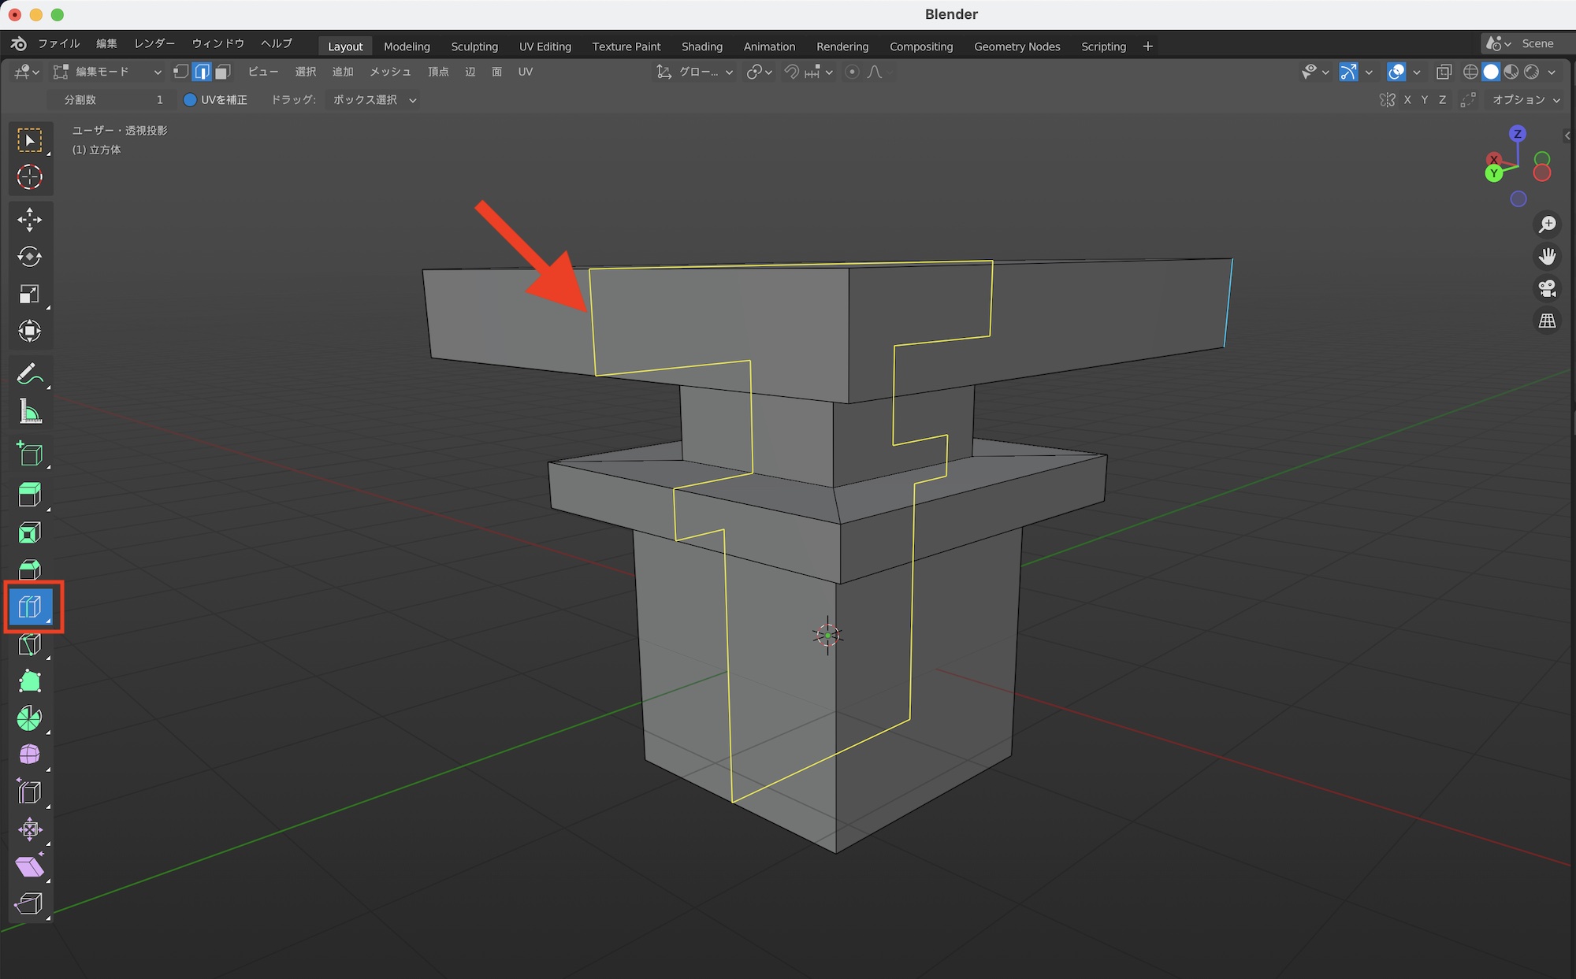1576x979 pixels.
Task: Click the toggle camera view icon
Action: [x=1548, y=288]
